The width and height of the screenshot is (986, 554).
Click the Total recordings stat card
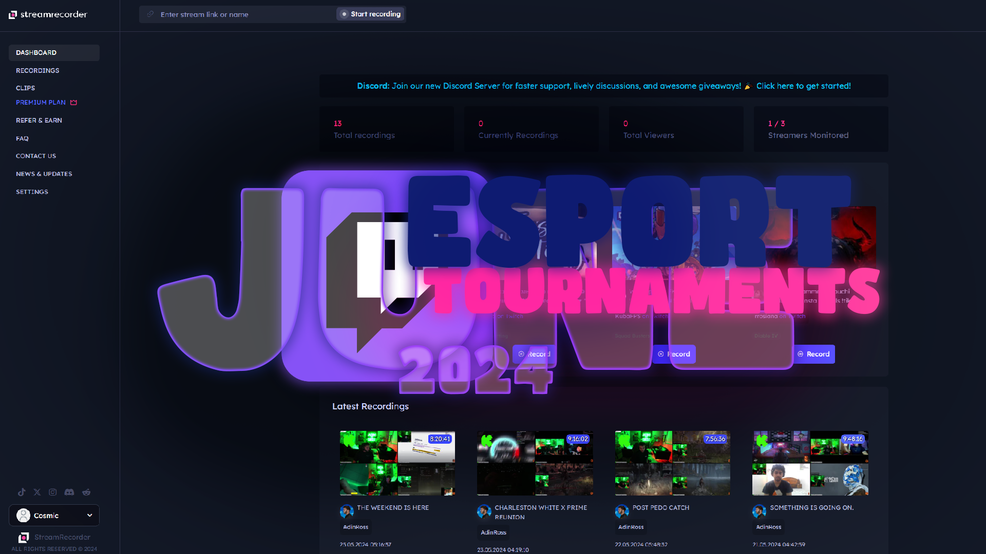[387, 129]
